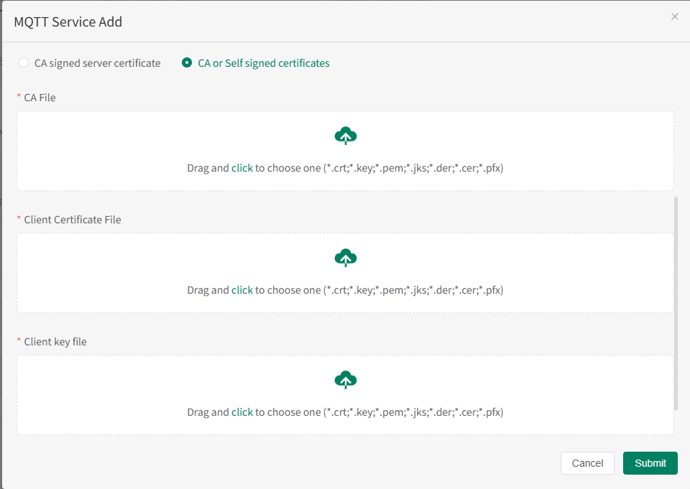Click the file extensions hint in CA File area
Screen dimensions: 690x489
(x=413, y=168)
